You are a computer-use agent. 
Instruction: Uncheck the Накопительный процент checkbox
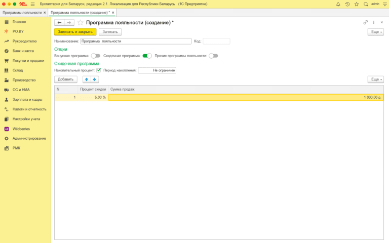99,70
